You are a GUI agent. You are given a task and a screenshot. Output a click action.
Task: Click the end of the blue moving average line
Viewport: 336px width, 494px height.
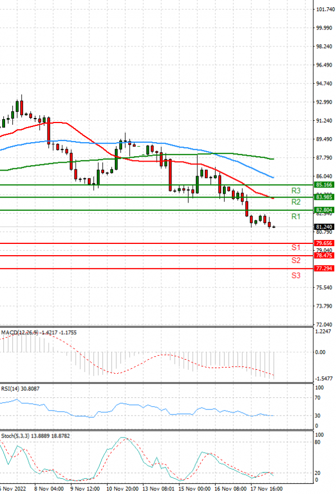point(273,177)
